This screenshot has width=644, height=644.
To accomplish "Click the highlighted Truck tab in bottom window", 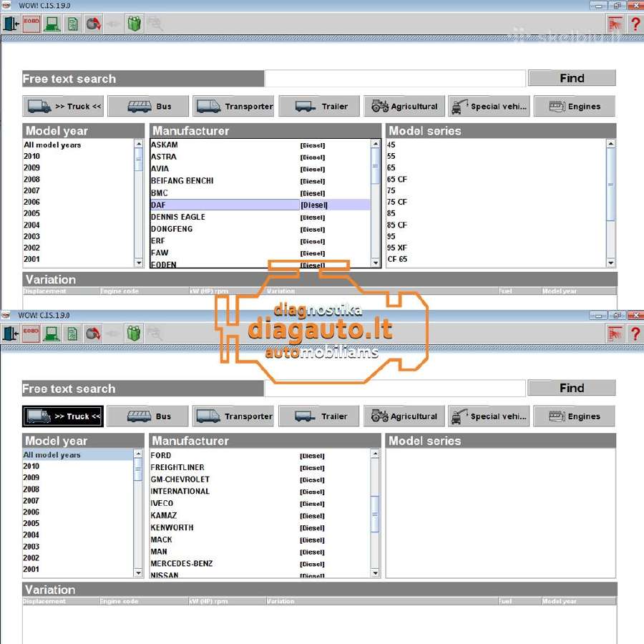I will point(63,416).
